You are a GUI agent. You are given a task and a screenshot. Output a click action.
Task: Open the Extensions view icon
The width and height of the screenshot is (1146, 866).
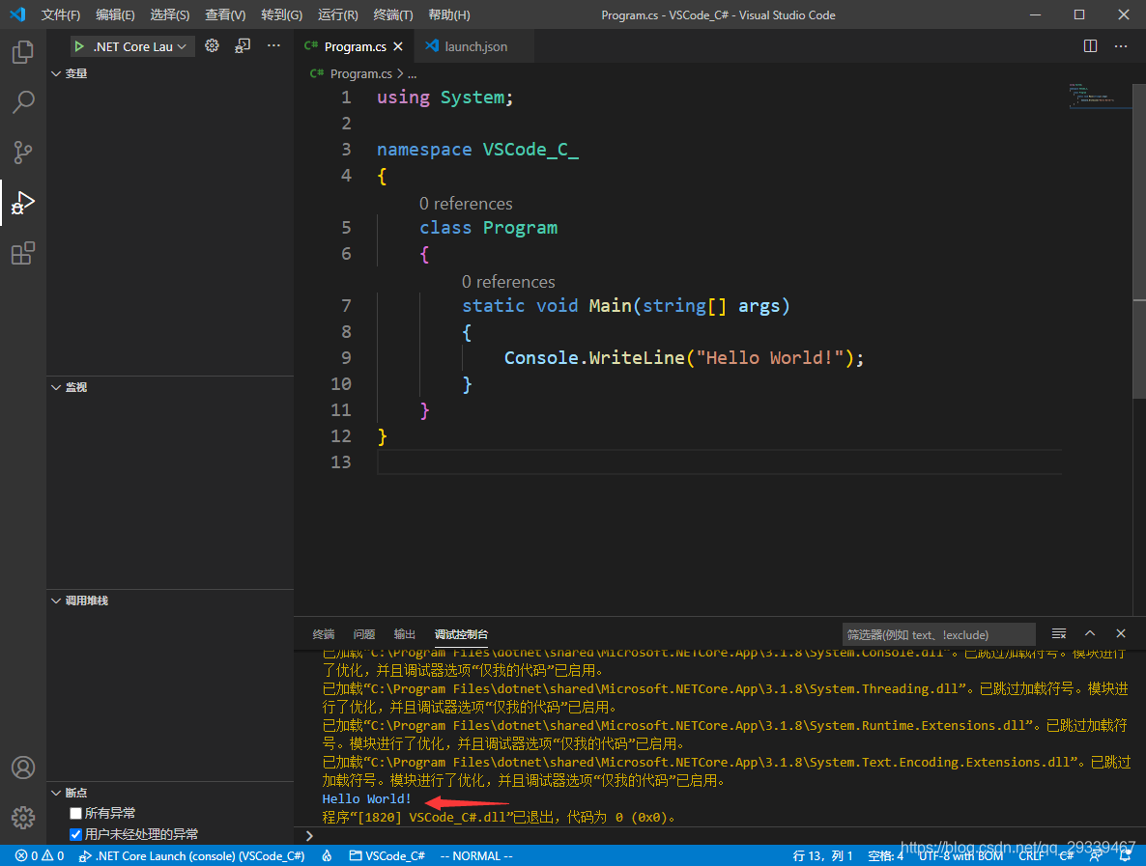(x=23, y=253)
